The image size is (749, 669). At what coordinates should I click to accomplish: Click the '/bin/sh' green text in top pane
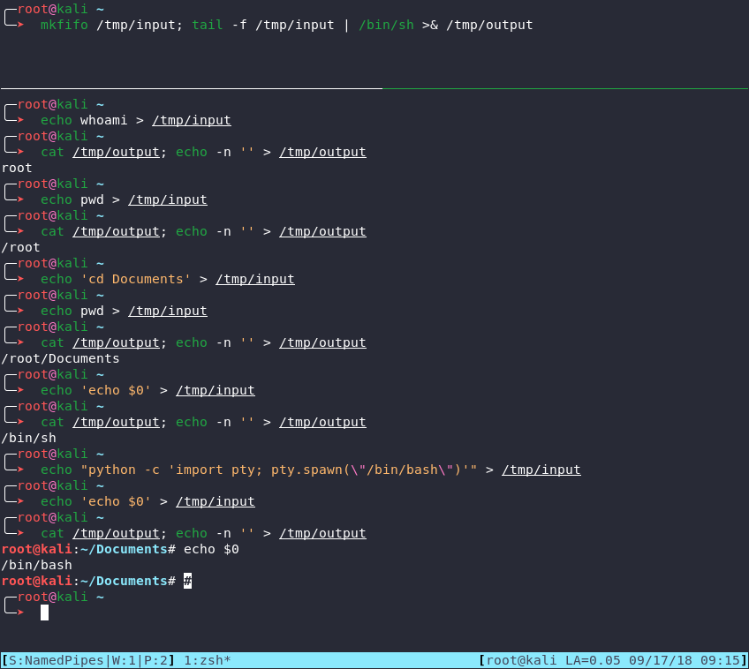pyautogui.click(x=387, y=25)
